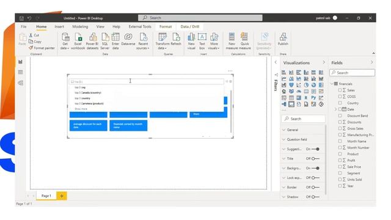391x220 pixels.
Task: Select the donut chart visual icon
Action: pos(313,85)
